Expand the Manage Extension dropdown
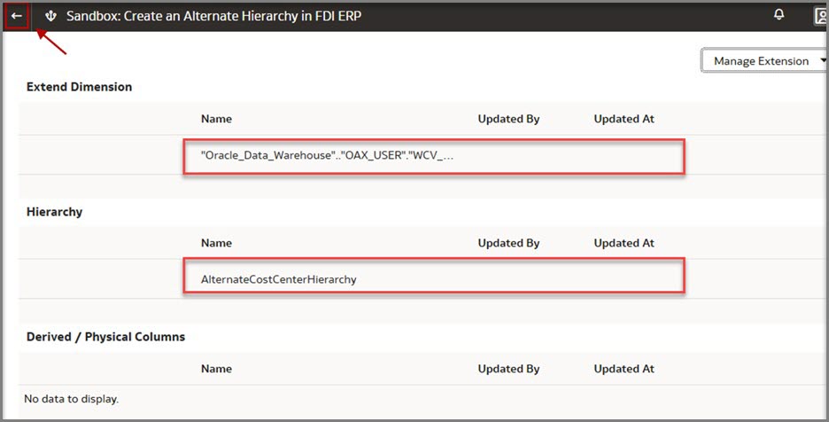The width and height of the screenshot is (829, 422). (765, 61)
